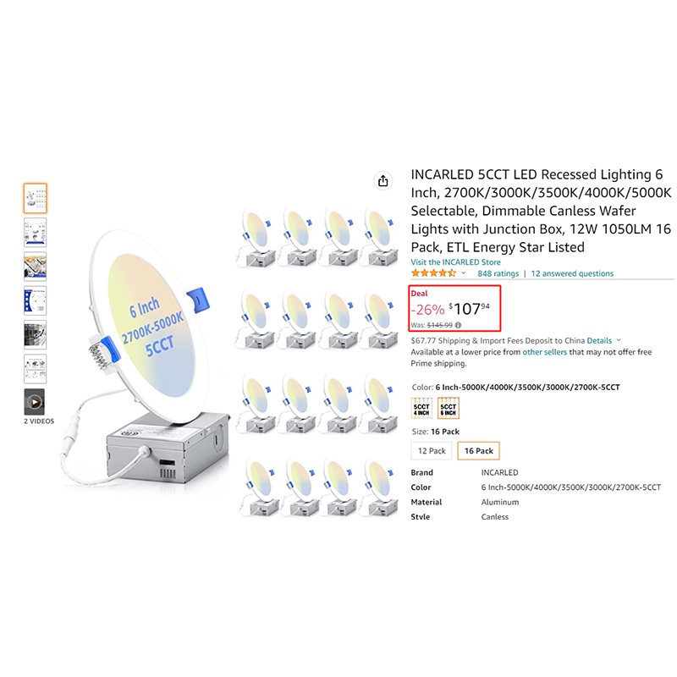
Task: Choose the 5CCT 6 INCH color swatch
Action: (x=449, y=409)
